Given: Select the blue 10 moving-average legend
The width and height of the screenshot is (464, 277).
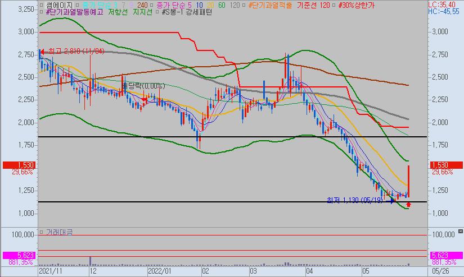Looking at the screenshot, I should [200, 5].
